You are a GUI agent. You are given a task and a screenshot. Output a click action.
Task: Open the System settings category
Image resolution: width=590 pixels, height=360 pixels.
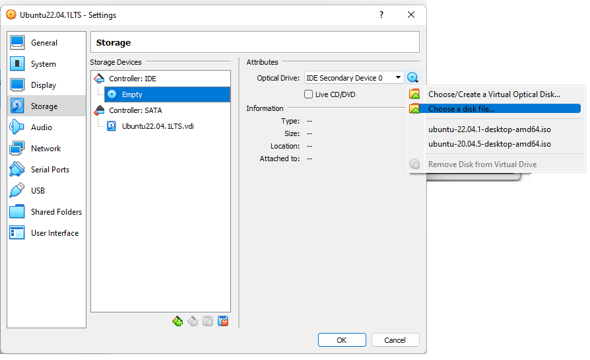point(43,64)
